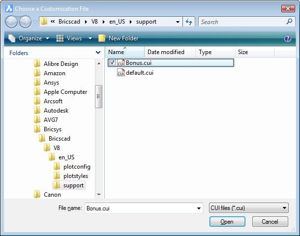
Task: Open the Organize menu
Action: click(29, 38)
